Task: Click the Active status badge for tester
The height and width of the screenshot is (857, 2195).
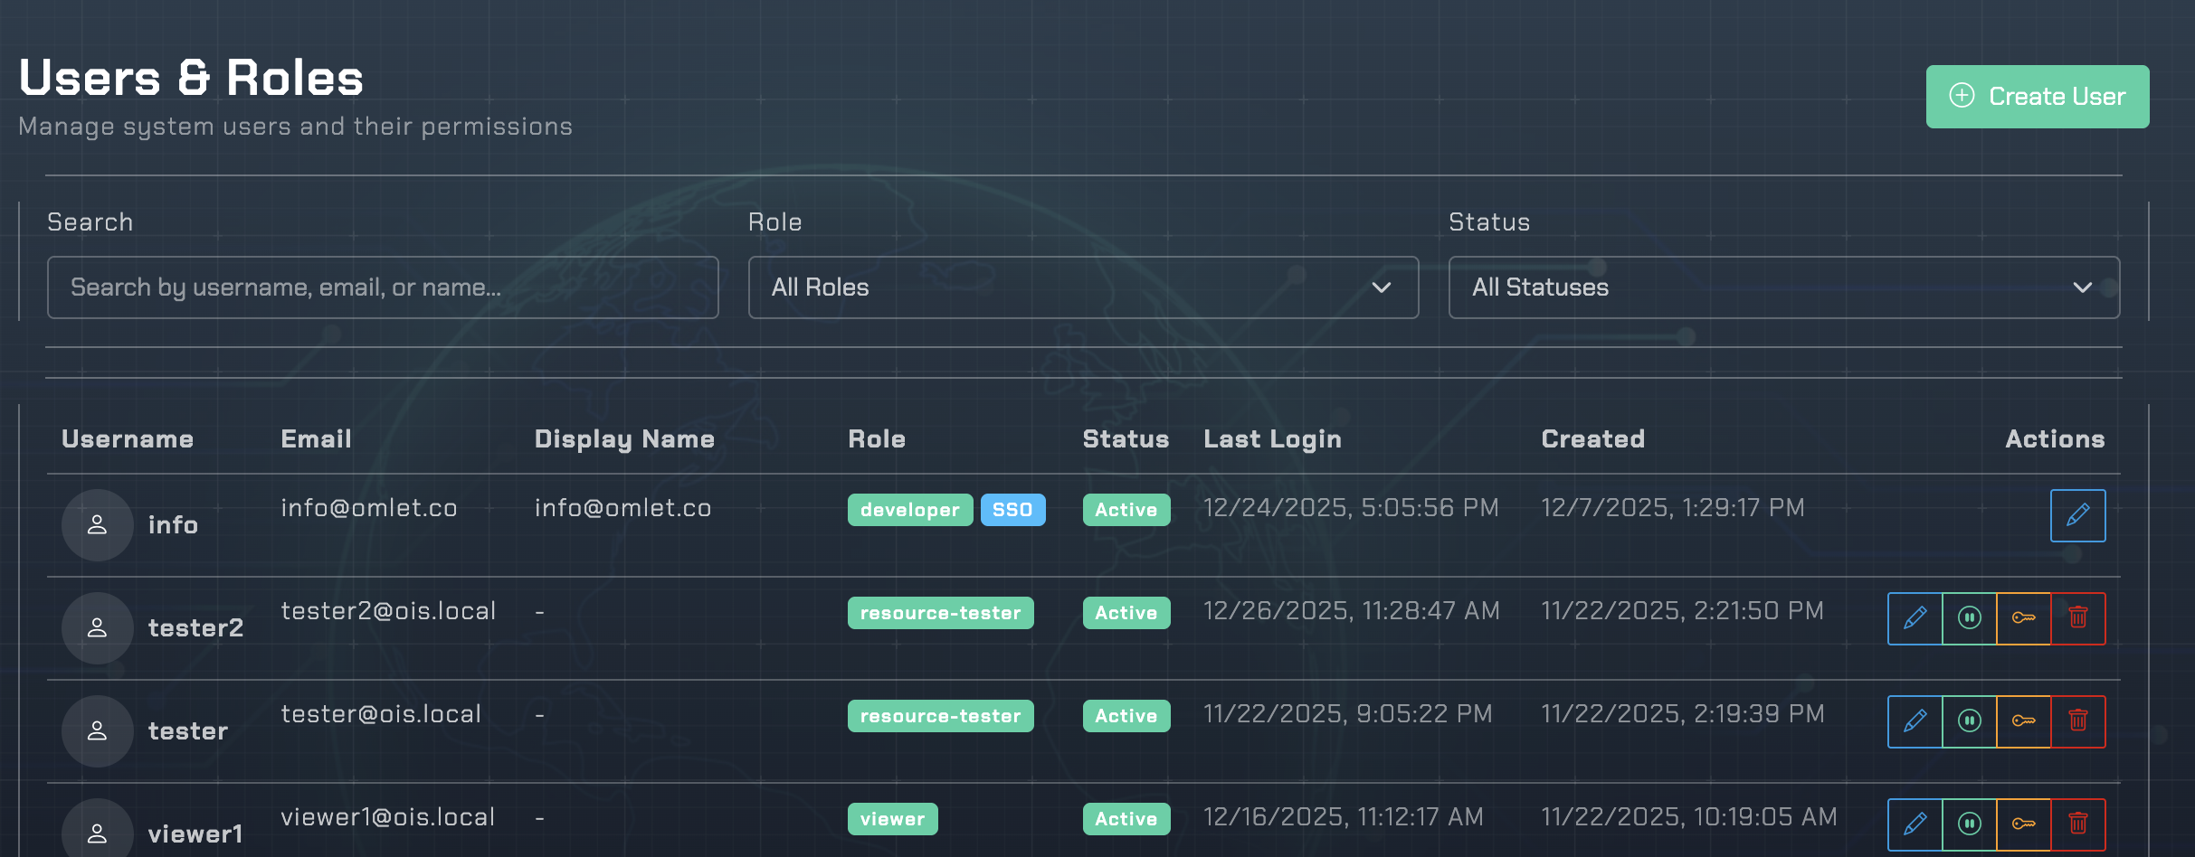Action: tap(1126, 715)
